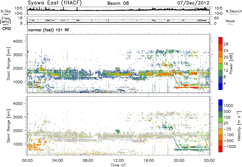Click the '16:00' time tick label
This screenshot has width=242, height=167.
click(x=149, y=160)
